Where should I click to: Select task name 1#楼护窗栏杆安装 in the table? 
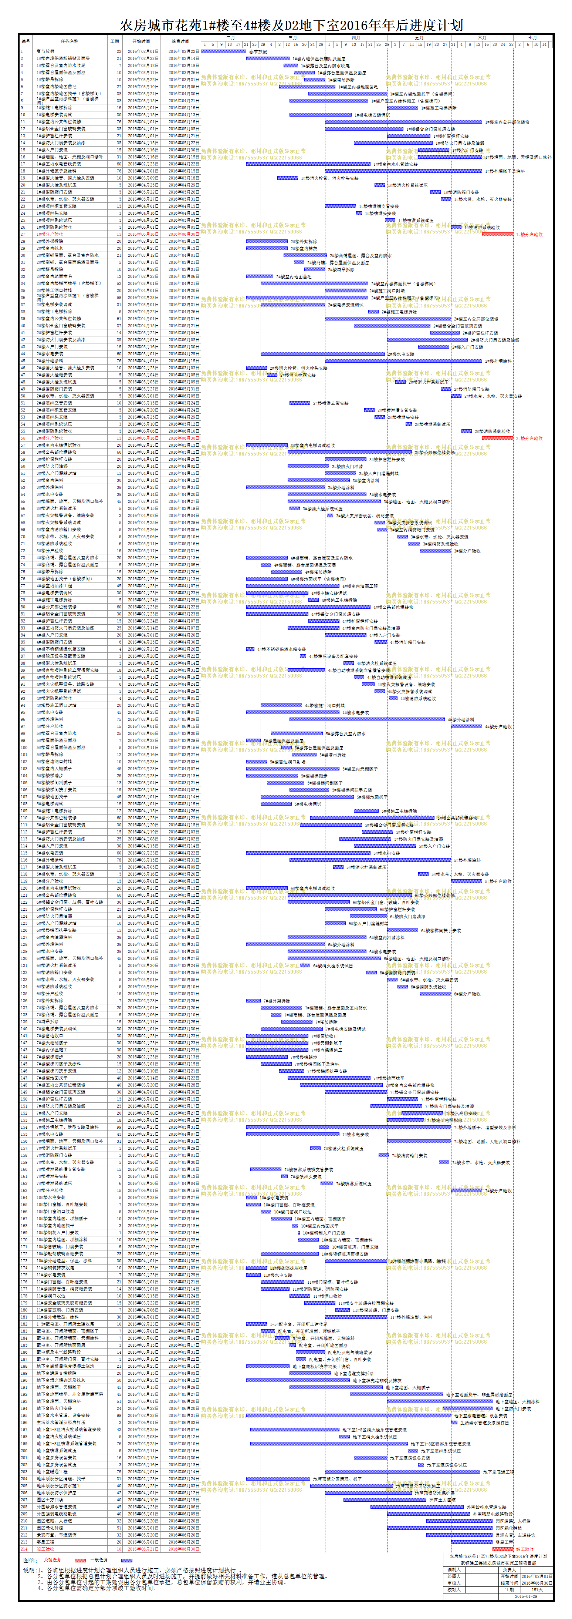pyautogui.click(x=55, y=137)
